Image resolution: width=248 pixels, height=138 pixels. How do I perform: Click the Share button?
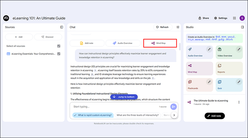(x=204, y=18)
